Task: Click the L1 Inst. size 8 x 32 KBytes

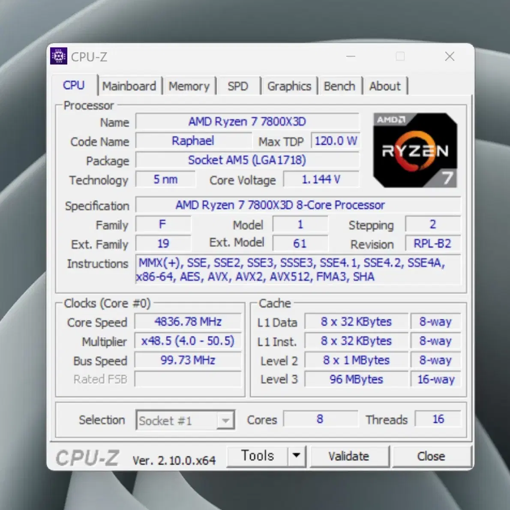Action: pos(356,341)
